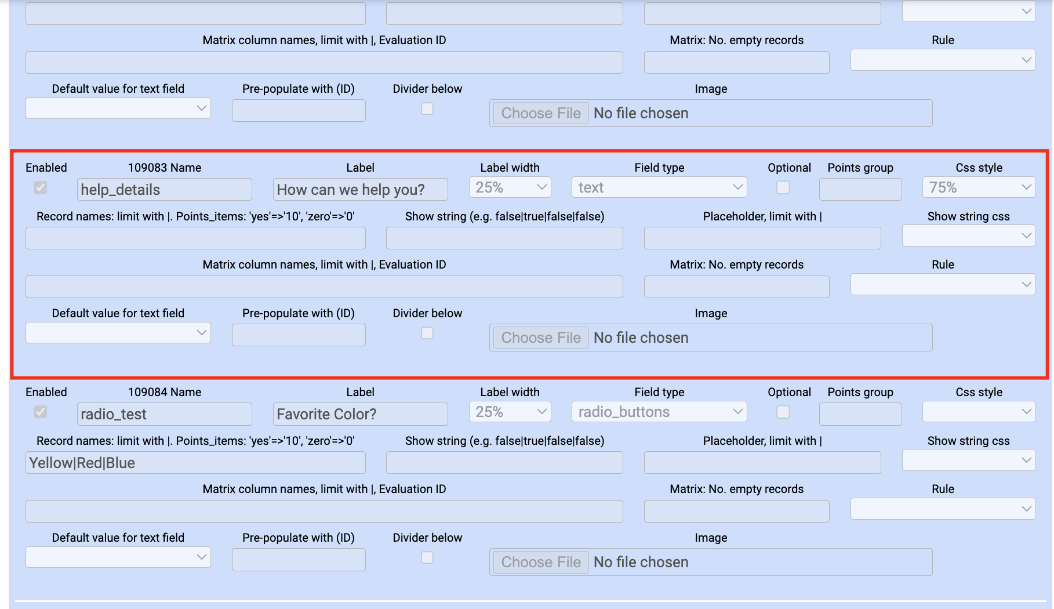Open Css style dropdown showing 75%
Viewport: 1054px width, 609px height.
(x=978, y=187)
